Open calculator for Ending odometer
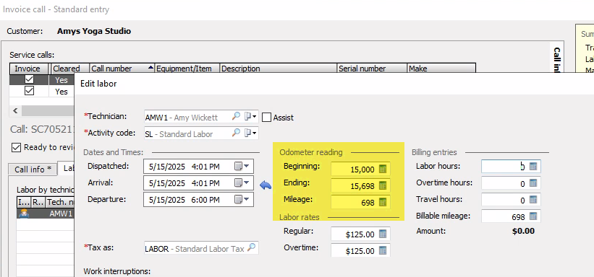 tap(383, 186)
